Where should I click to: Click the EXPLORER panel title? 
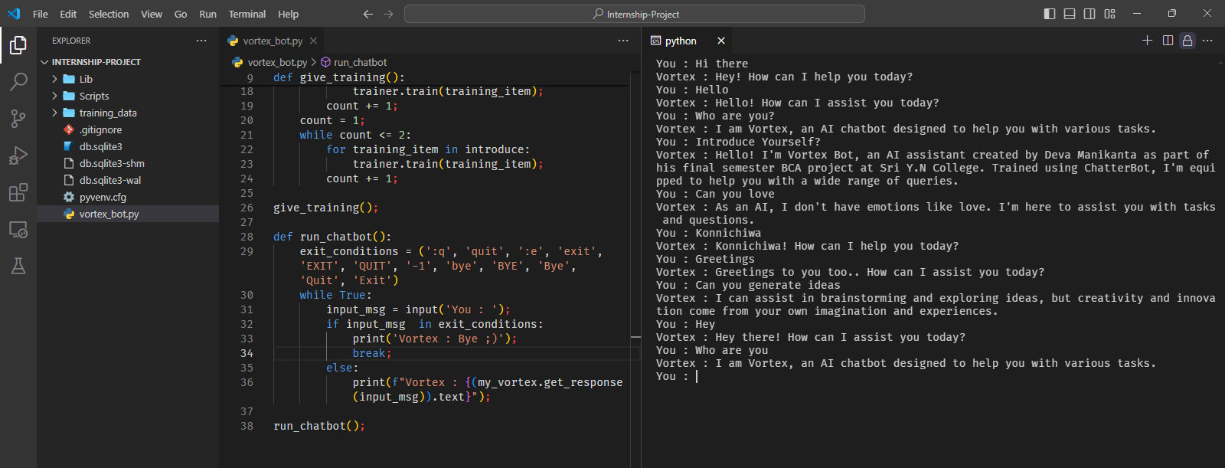coord(71,41)
